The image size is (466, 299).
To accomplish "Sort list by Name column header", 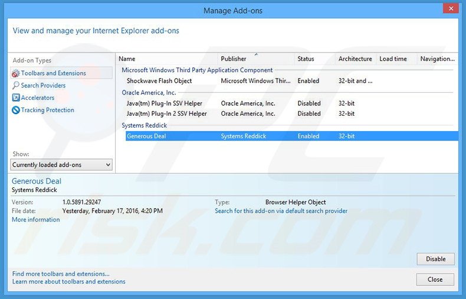I will tap(166, 59).
